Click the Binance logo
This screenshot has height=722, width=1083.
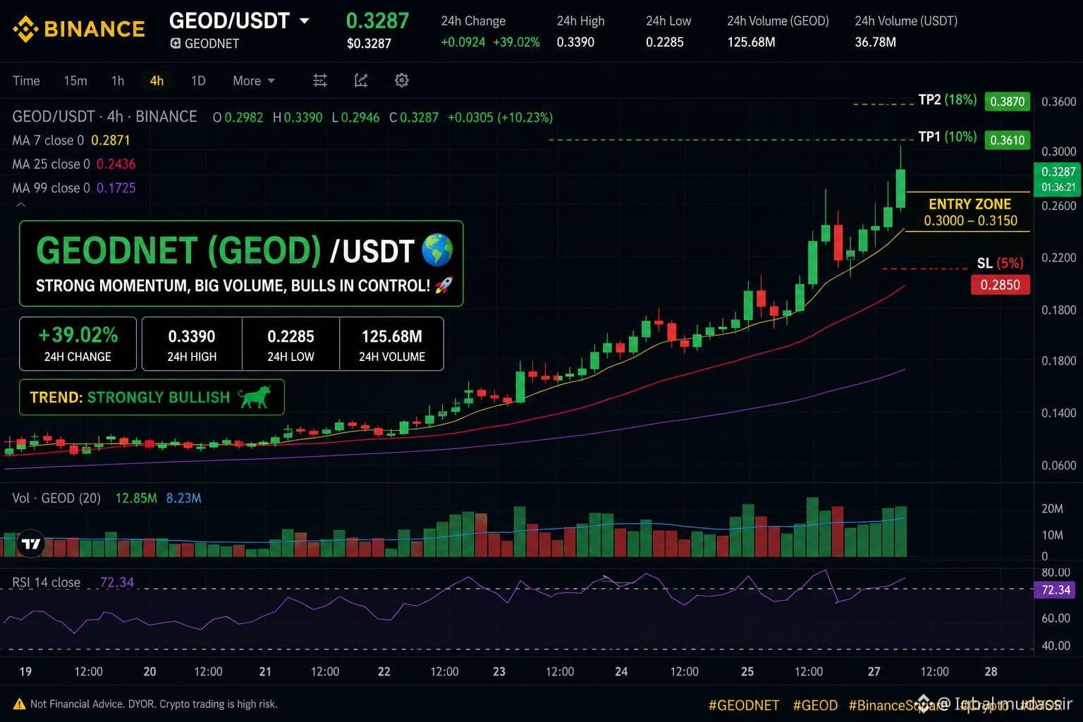point(79,29)
